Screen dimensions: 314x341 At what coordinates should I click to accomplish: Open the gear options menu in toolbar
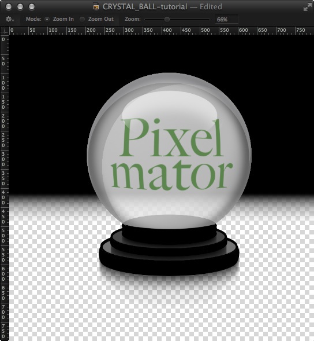pos(10,19)
